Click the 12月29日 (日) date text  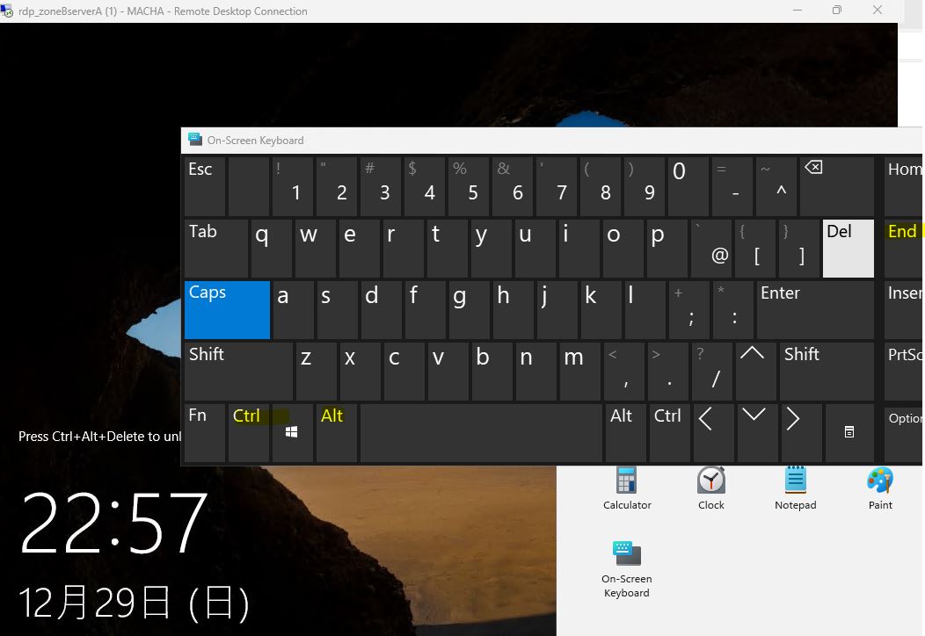[134, 603]
